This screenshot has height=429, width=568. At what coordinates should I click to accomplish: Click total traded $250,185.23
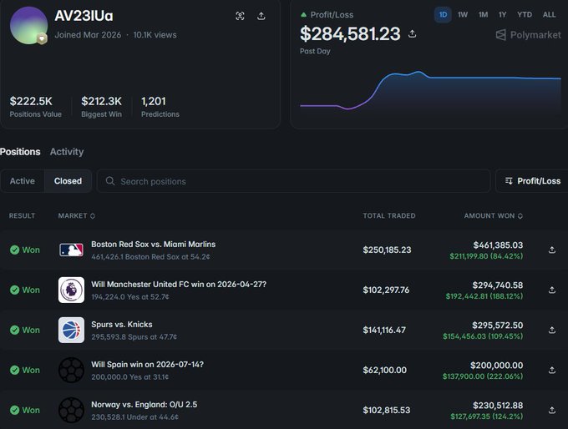[387, 250]
